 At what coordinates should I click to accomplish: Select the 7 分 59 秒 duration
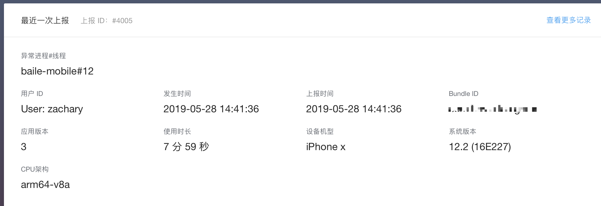coord(186,147)
